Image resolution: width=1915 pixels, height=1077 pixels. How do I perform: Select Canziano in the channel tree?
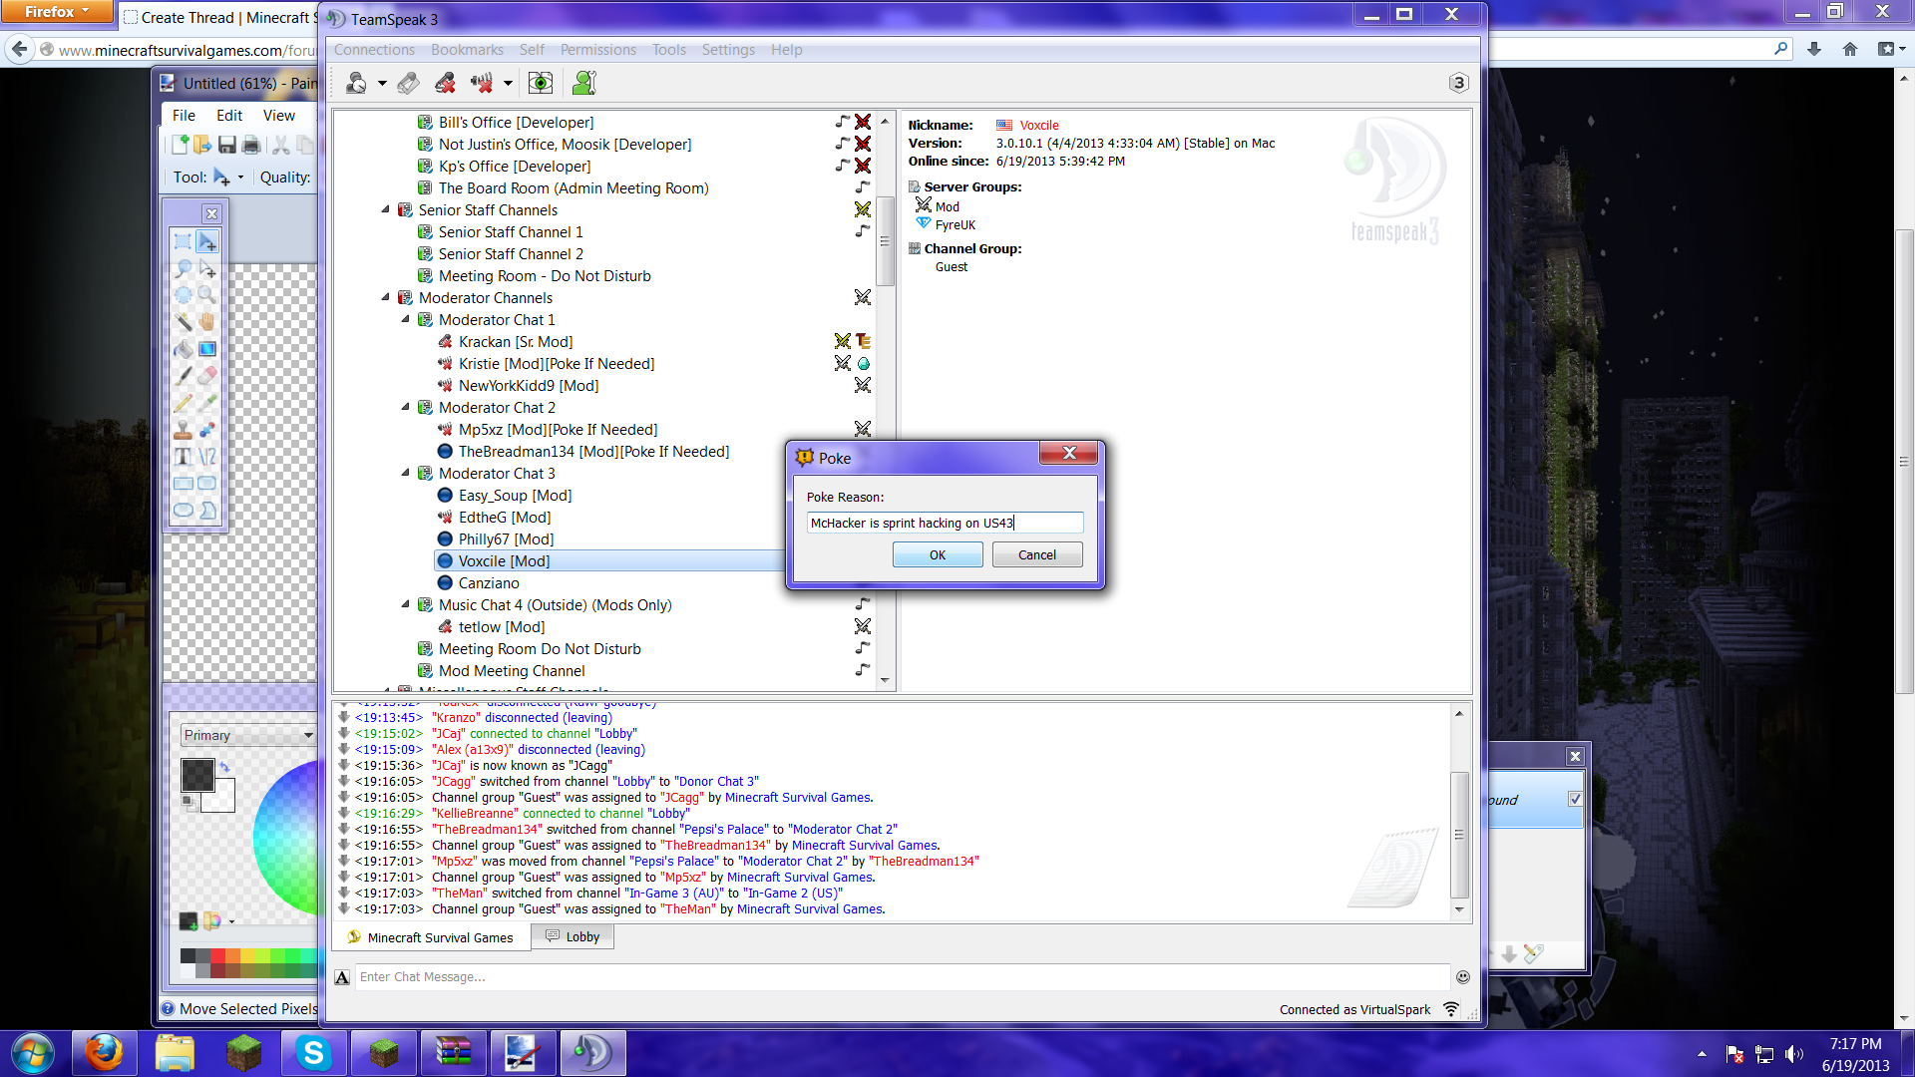tap(489, 583)
